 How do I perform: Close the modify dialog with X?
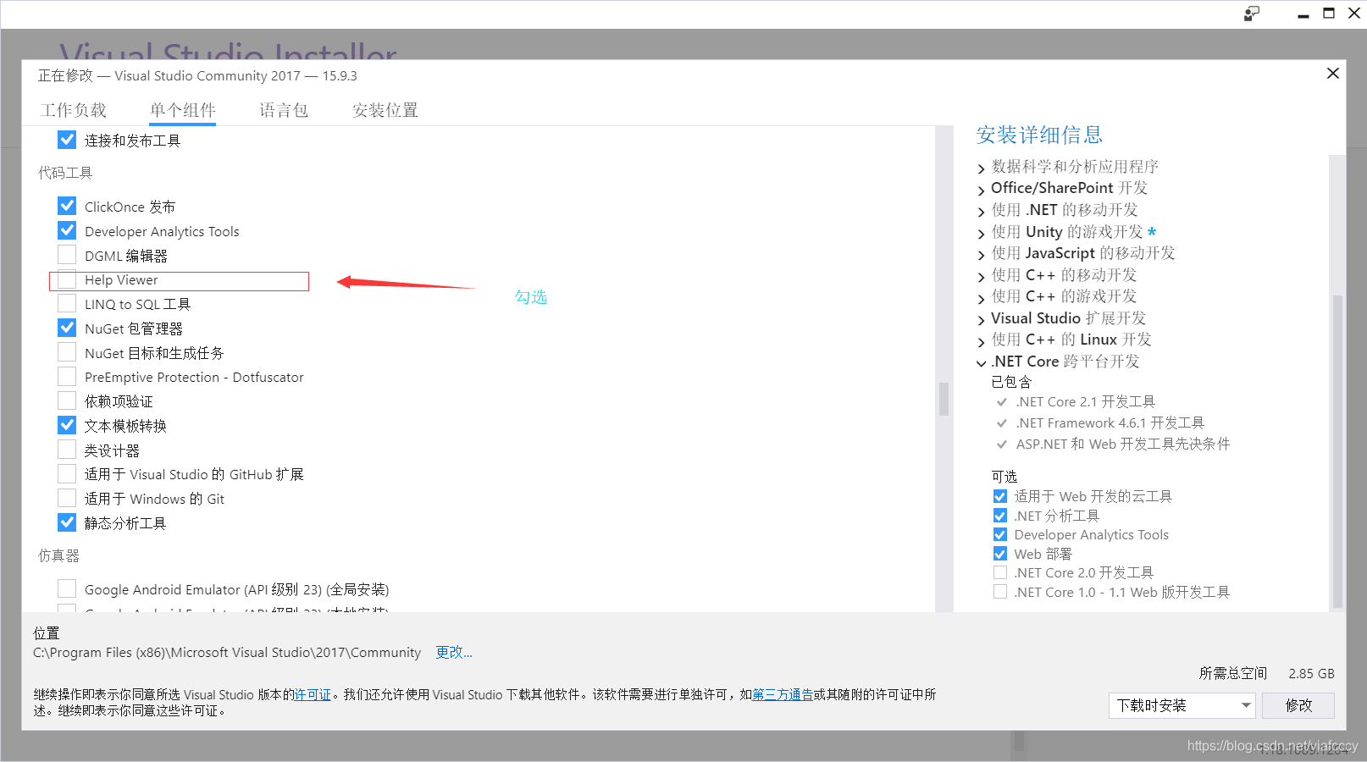click(x=1332, y=74)
